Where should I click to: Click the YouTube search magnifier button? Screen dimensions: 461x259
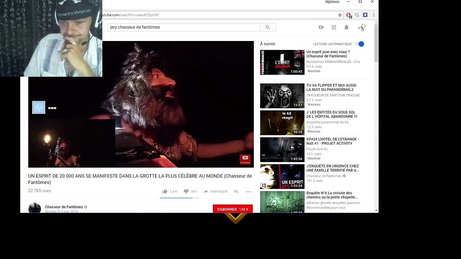pyautogui.click(x=268, y=27)
